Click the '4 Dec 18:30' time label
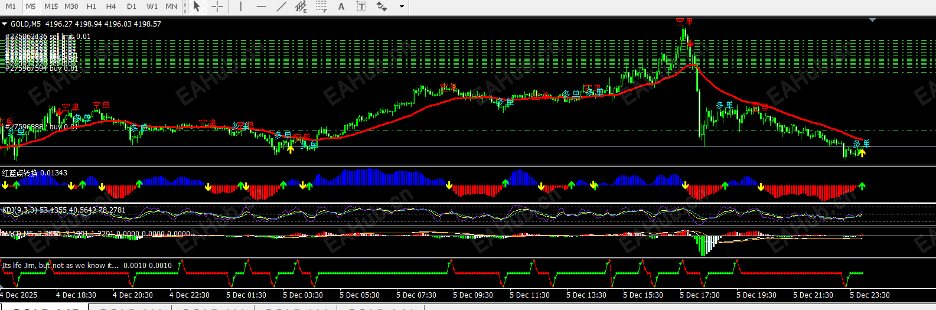This screenshot has height=310, width=936. pyautogui.click(x=76, y=295)
